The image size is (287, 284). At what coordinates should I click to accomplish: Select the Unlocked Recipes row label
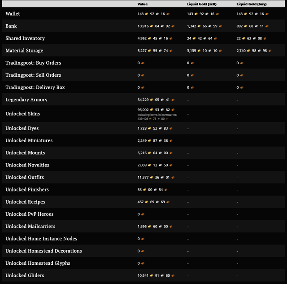[25, 202]
